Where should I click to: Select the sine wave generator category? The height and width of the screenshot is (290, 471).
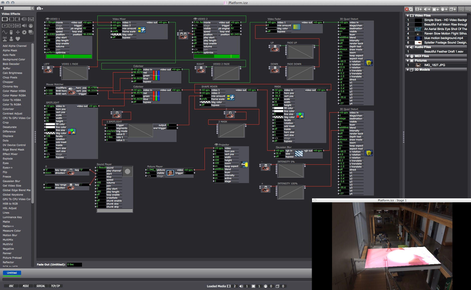click(x=5, y=32)
